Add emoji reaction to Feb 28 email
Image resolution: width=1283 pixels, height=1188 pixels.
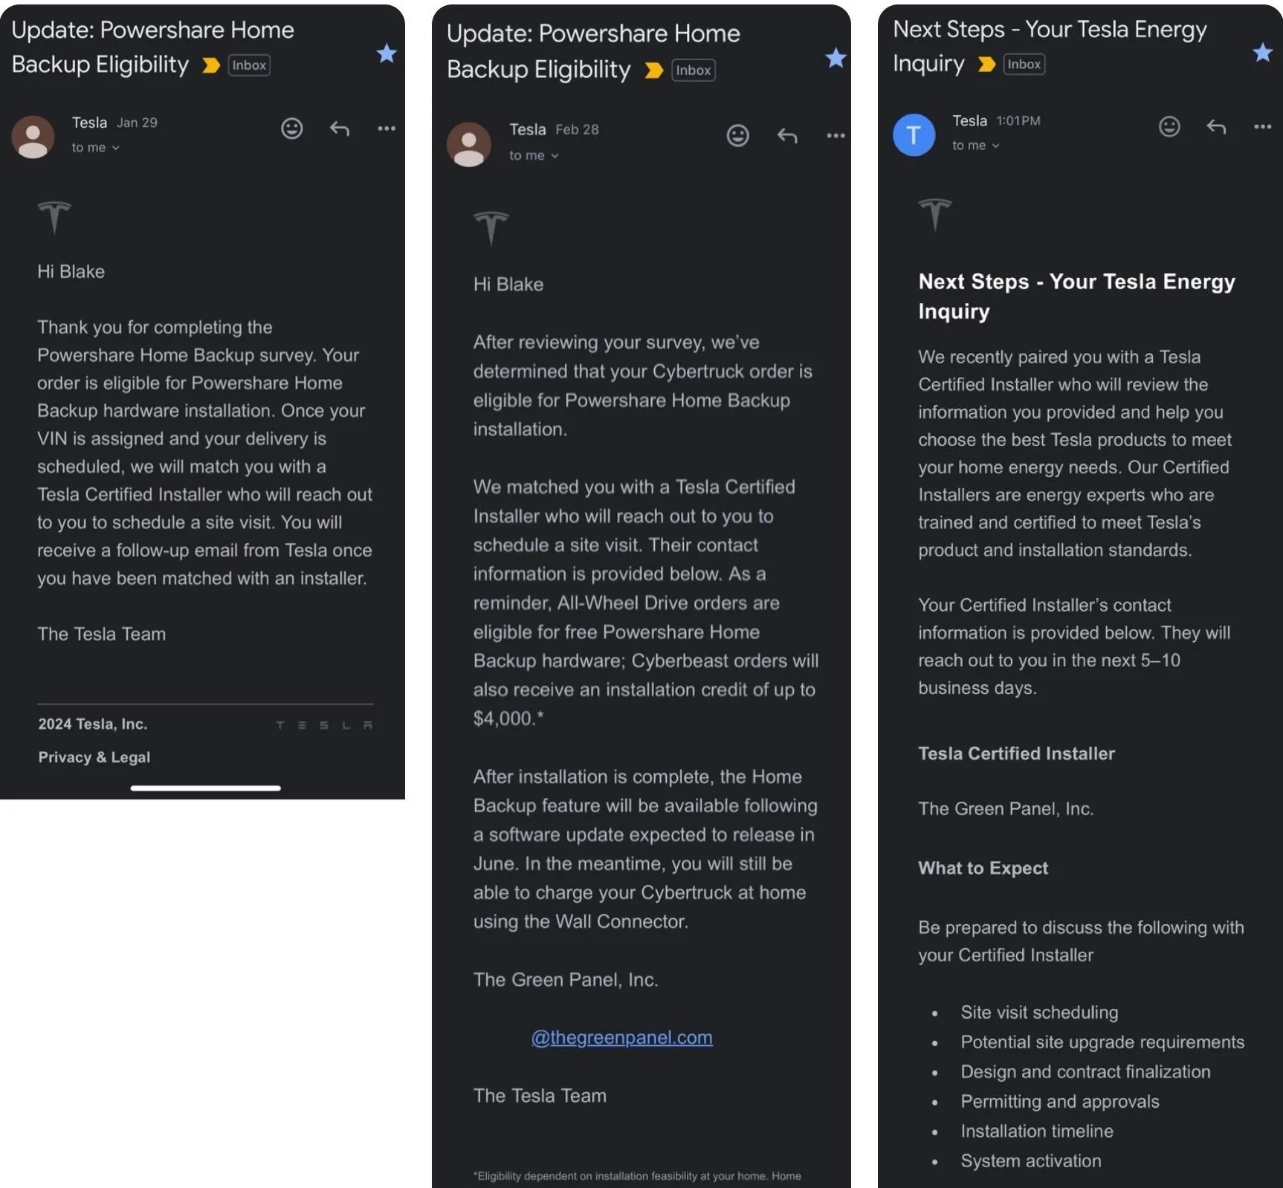click(737, 135)
